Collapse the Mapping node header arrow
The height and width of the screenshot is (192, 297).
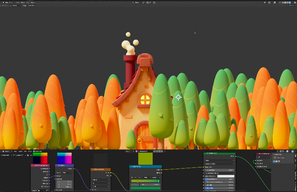tap(57, 165)
